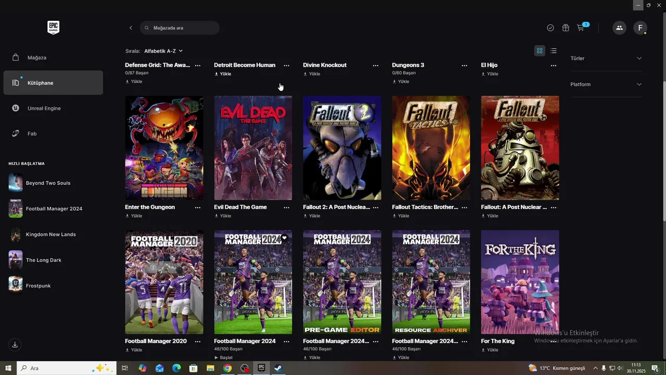Open the Mağaza section
This screenshot has width=666, height=375.
pos(37,57)
